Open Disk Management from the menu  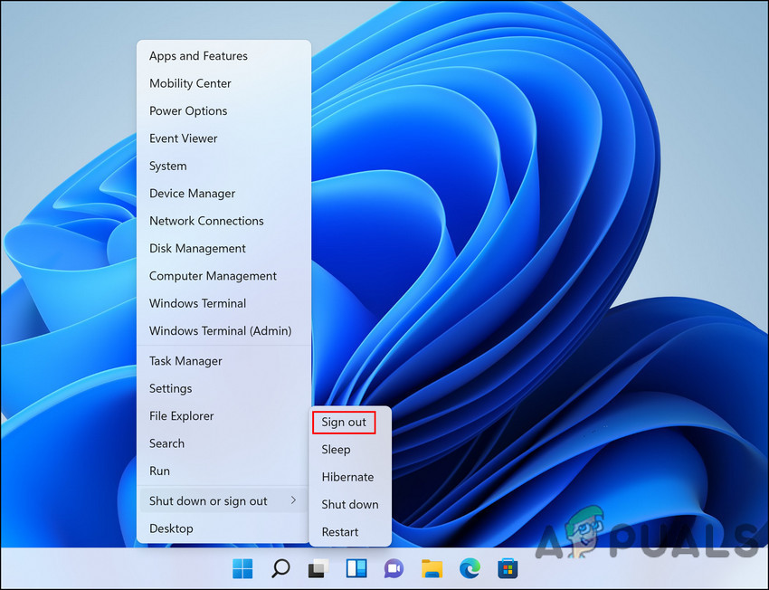(197, 249)
